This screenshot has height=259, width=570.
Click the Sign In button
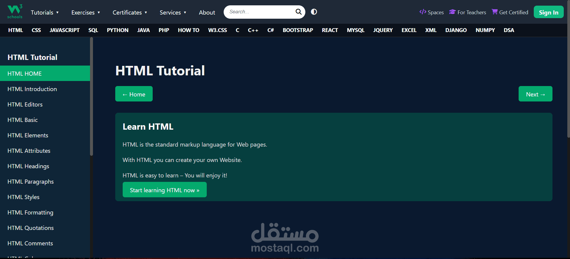(x=549, y=12)
